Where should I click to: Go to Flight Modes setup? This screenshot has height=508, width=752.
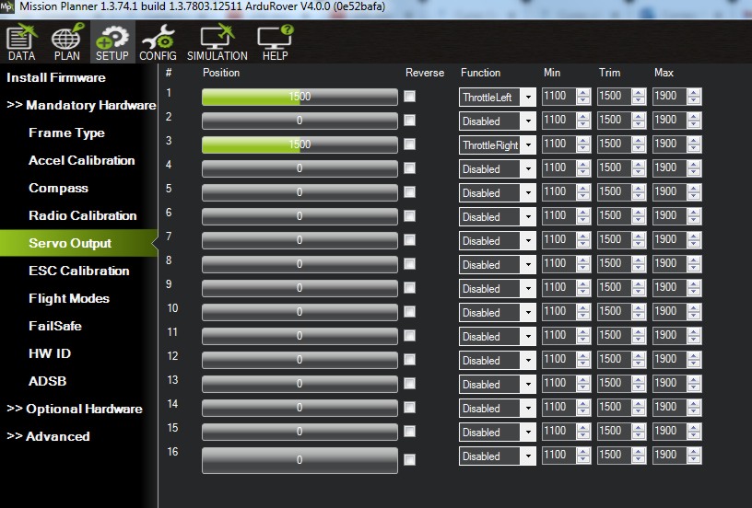68,298
